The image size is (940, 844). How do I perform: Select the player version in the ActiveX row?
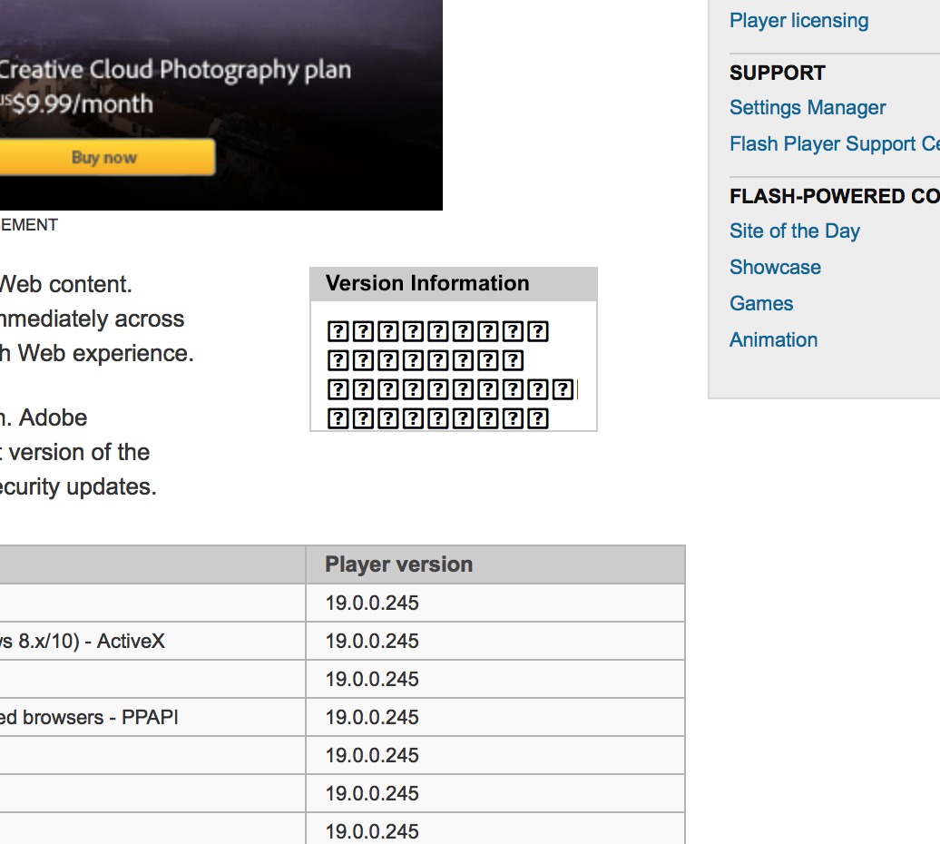(372, 641)
